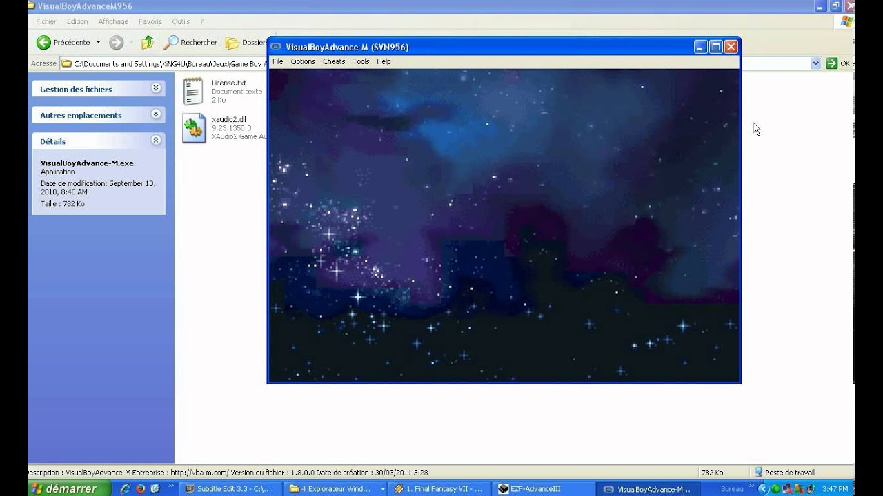Go up one folder level icon
The image size is (883, 496).
click(x=148, y=43)
